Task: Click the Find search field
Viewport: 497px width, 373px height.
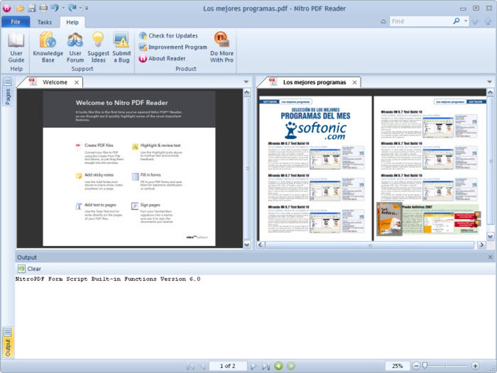Action: coord(421,21)
